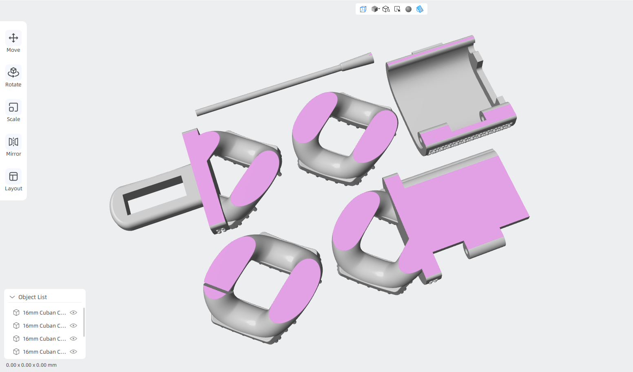Switch to the shaded sphere render mode
This screenshot has height=372, width=633.
click(408, 9)
